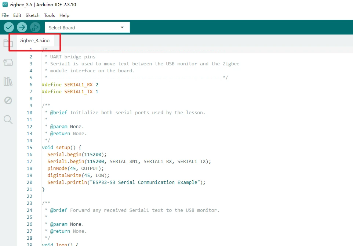
Task: Click 'void setup() {' in the editor
Action: tap(61, 148)
